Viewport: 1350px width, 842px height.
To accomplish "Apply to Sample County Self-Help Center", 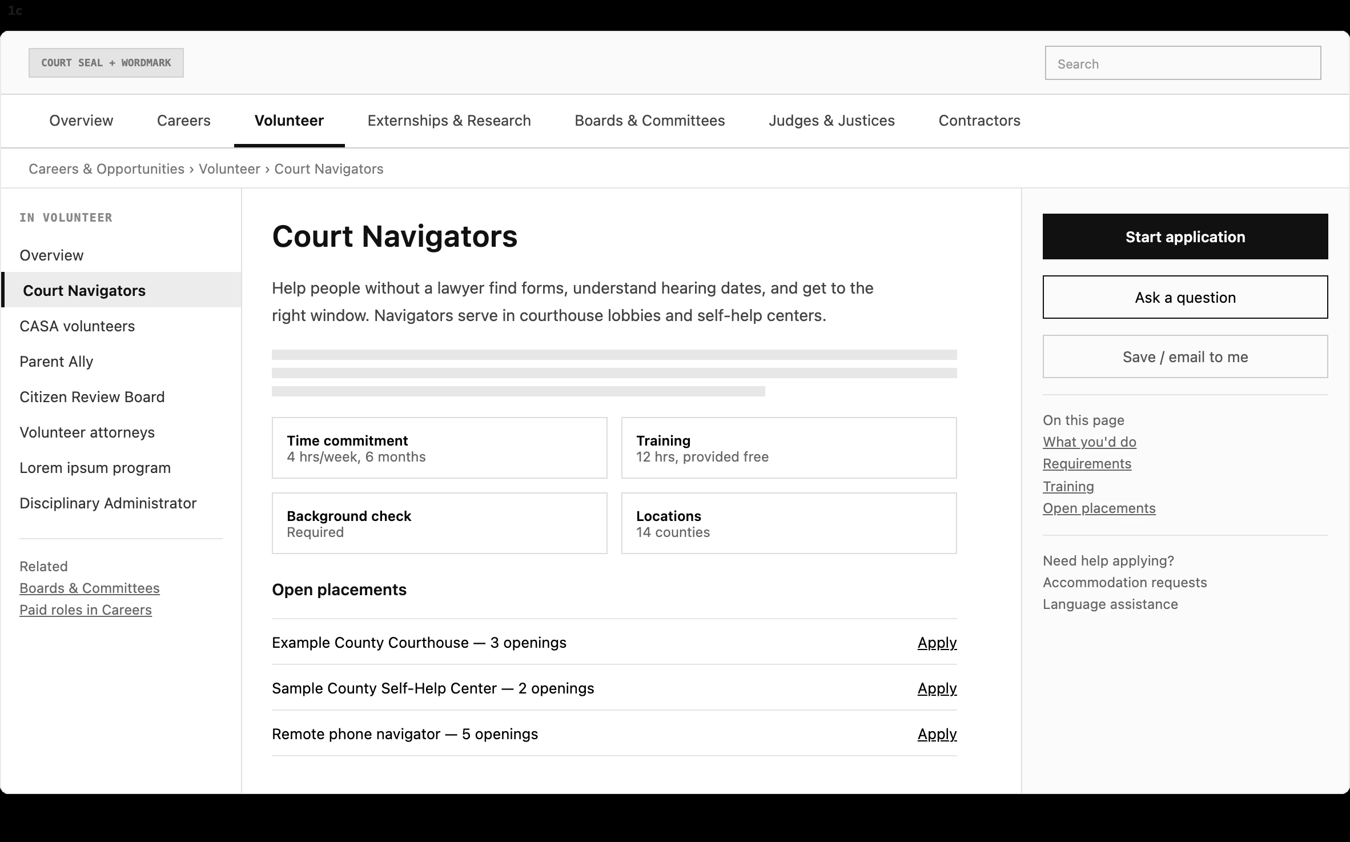I will pyautogui.click(x=937, y=688).
